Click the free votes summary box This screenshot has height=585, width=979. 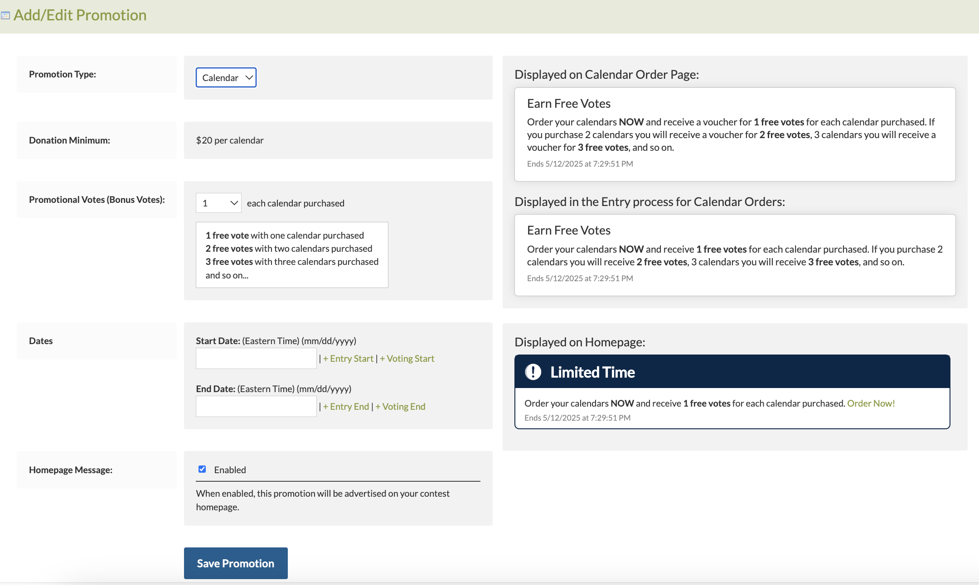(x=292, y=255)
